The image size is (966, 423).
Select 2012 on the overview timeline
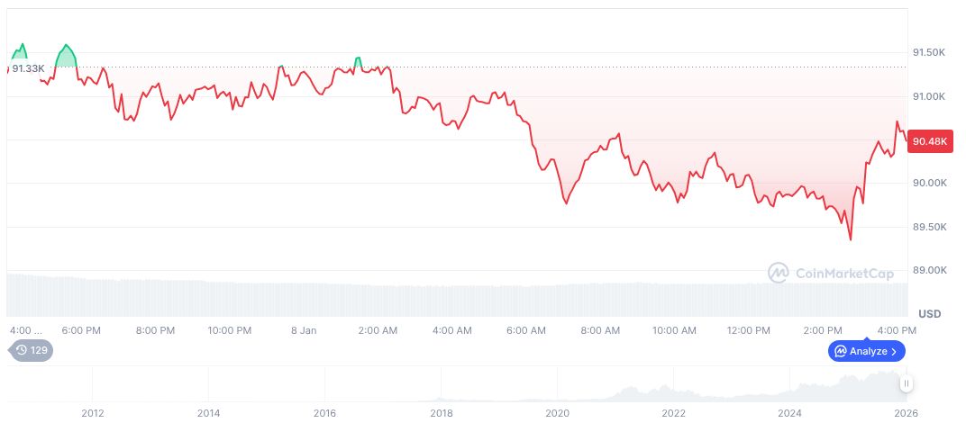coord(93,413)
